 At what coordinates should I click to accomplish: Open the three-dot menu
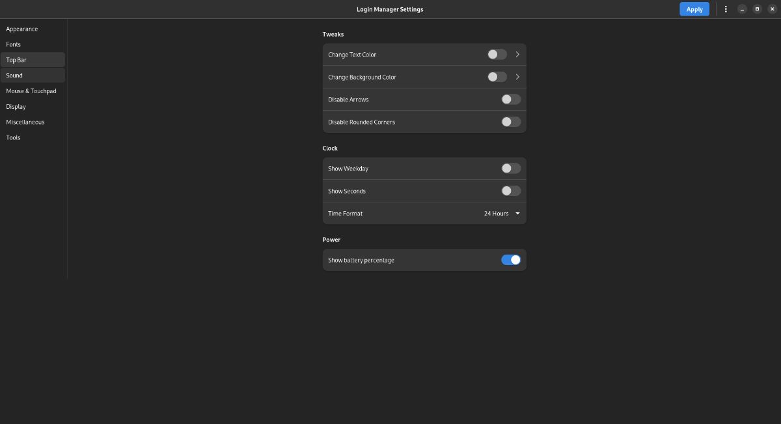pyautogui.click(x=726, y=9)
